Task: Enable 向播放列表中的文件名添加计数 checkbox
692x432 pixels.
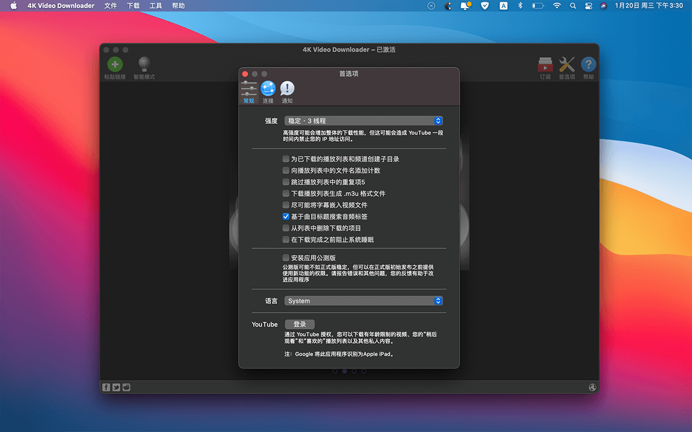Action: (286, 170)
